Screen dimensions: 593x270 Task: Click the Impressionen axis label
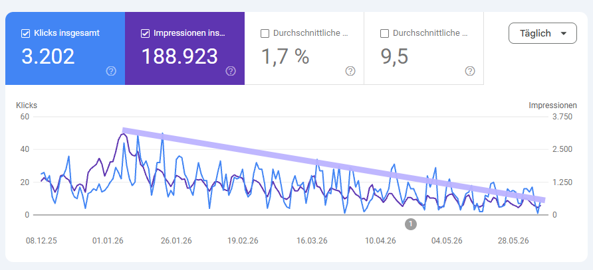tap(553, 105)
